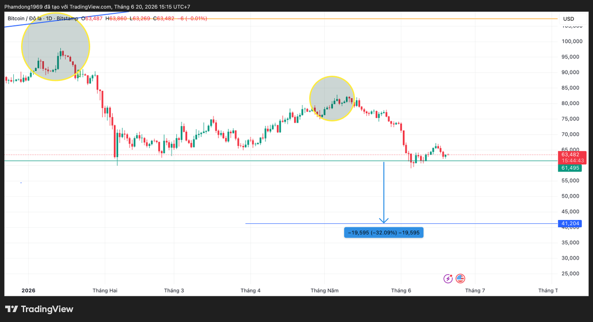
Task: Click the purple lightning event icon
Action: click(x=448, y=279)
